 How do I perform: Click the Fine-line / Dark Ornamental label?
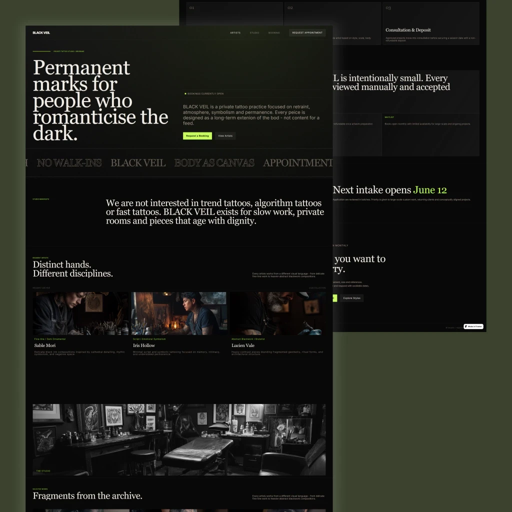50,339
